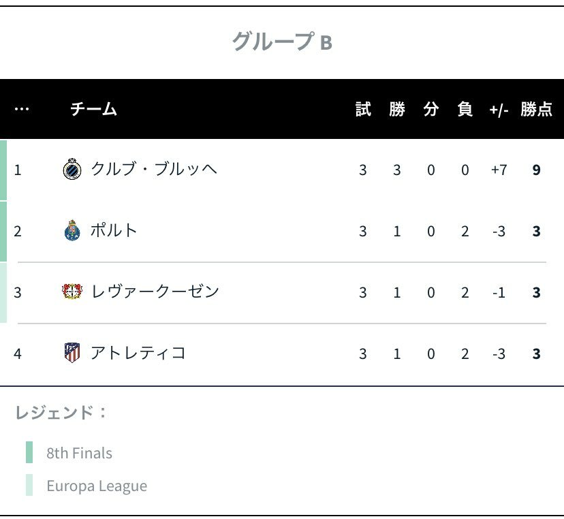
Task: Open the アトレティコ team link
Action: (x=138, y=353)
